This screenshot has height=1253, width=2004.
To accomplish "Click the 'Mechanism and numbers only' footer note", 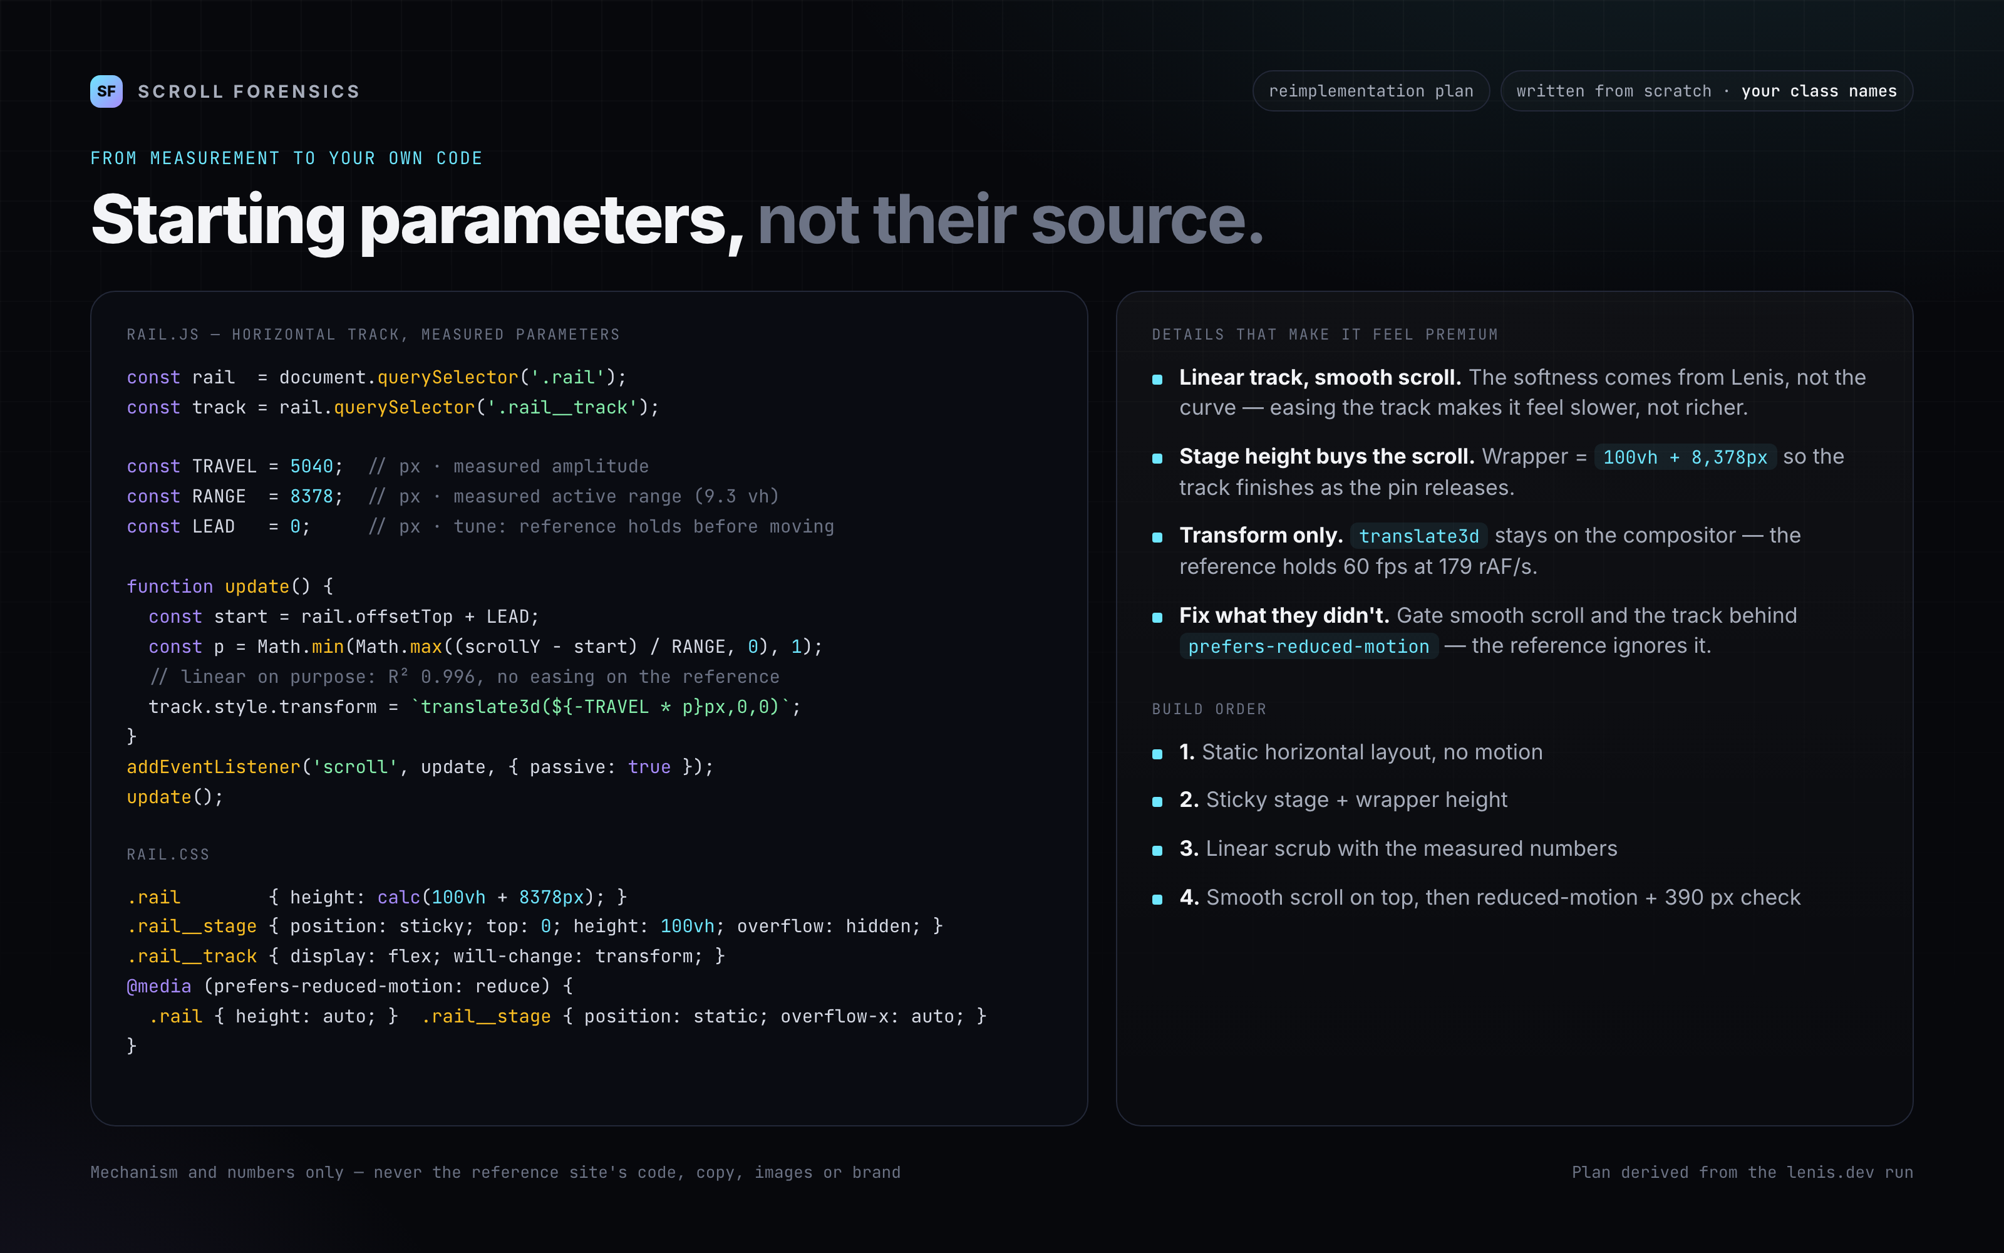I will pos(495,1173).
